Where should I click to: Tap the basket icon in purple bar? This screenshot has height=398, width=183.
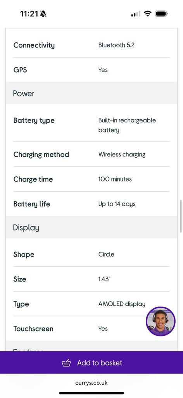66,363
